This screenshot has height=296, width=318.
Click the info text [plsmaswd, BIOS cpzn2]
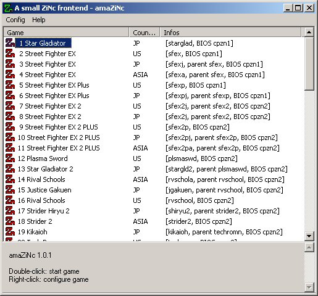coord(201,158)
